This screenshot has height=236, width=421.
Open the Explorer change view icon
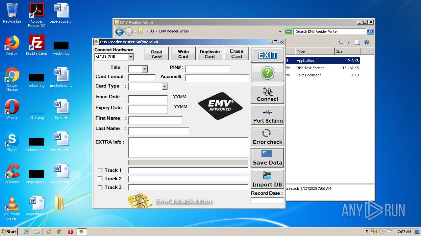[x=341, y=42]
